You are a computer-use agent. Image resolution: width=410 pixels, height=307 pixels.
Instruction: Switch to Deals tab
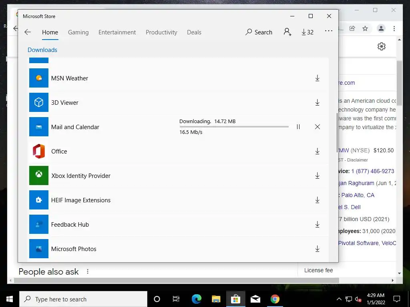[194, 32]
